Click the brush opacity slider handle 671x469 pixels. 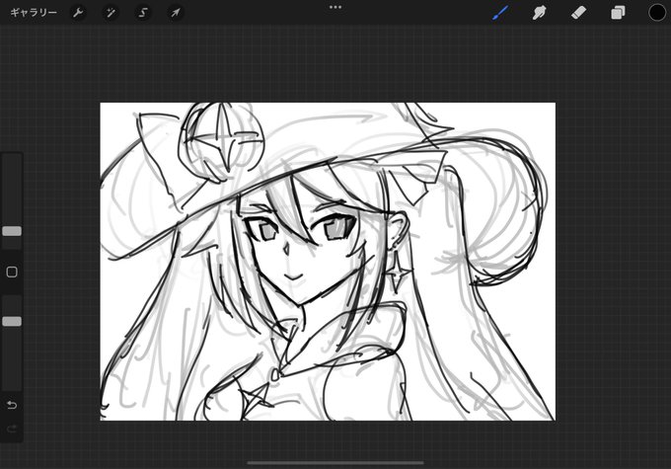click(x=12, y=322)
